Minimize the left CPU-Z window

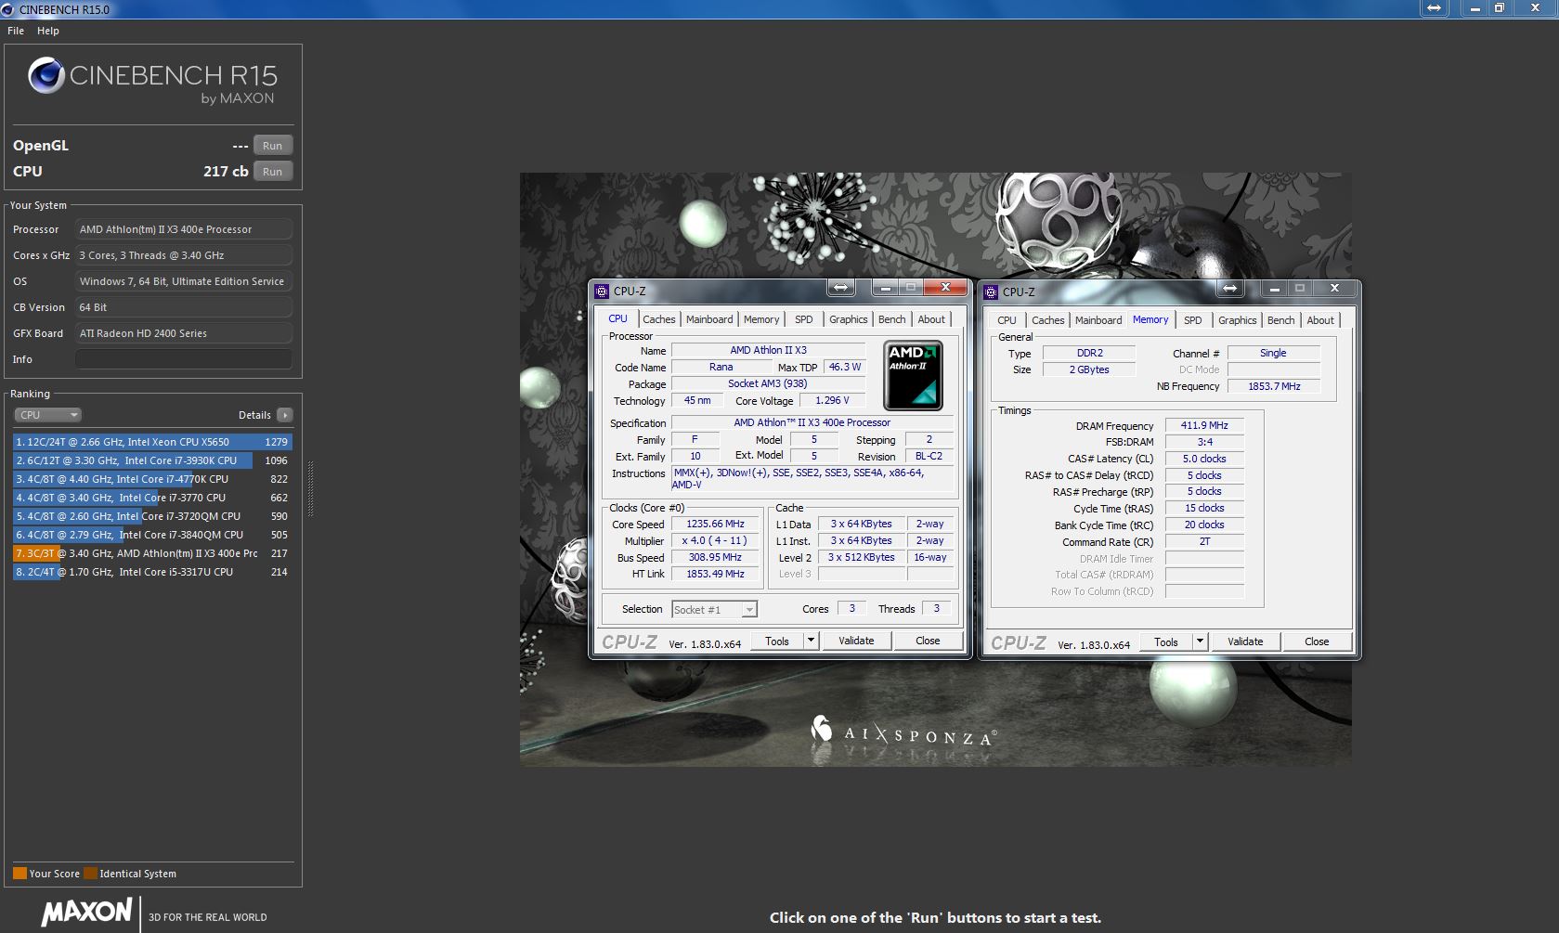[886, 288]
